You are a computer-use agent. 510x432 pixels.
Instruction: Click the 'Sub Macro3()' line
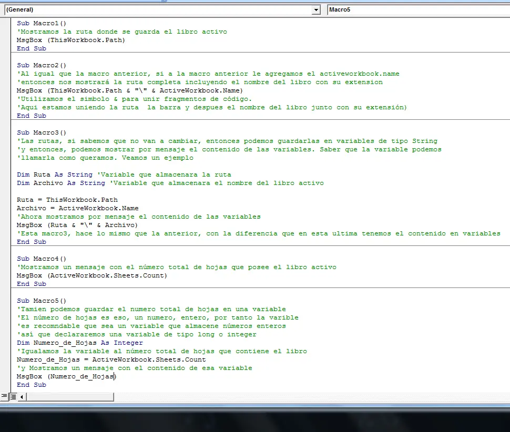click(x=42, y=132)
